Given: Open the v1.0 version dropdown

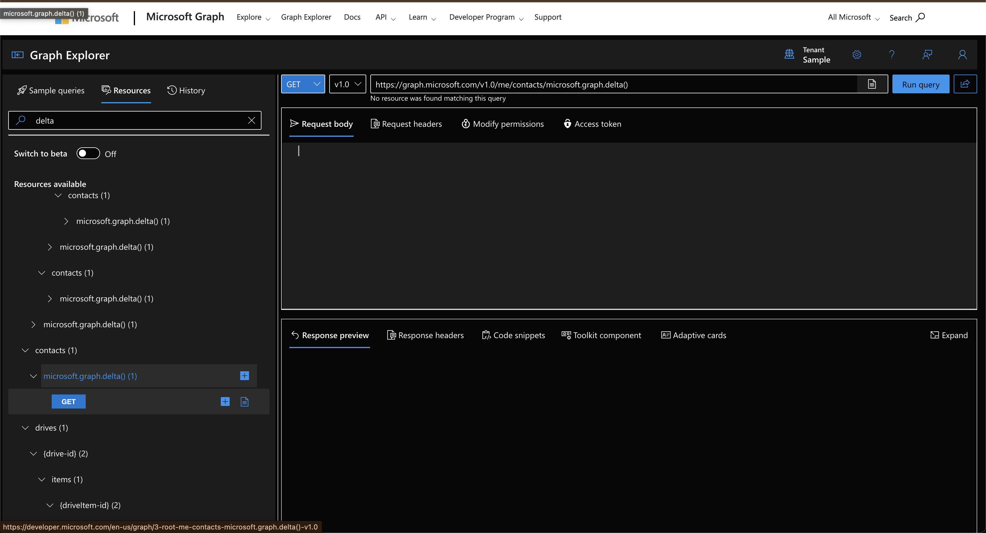Looking at the screenshot, I should (347, 84).
